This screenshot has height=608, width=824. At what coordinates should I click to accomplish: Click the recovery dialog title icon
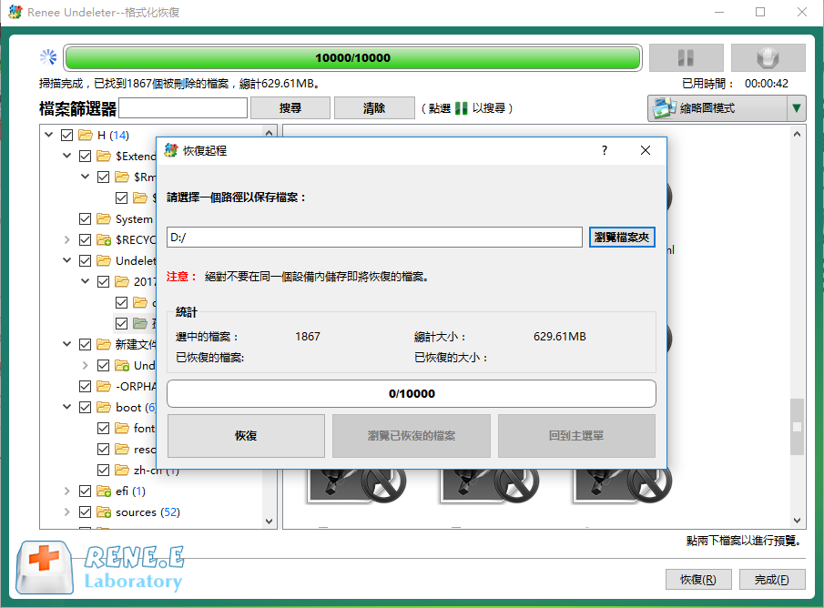171,151
